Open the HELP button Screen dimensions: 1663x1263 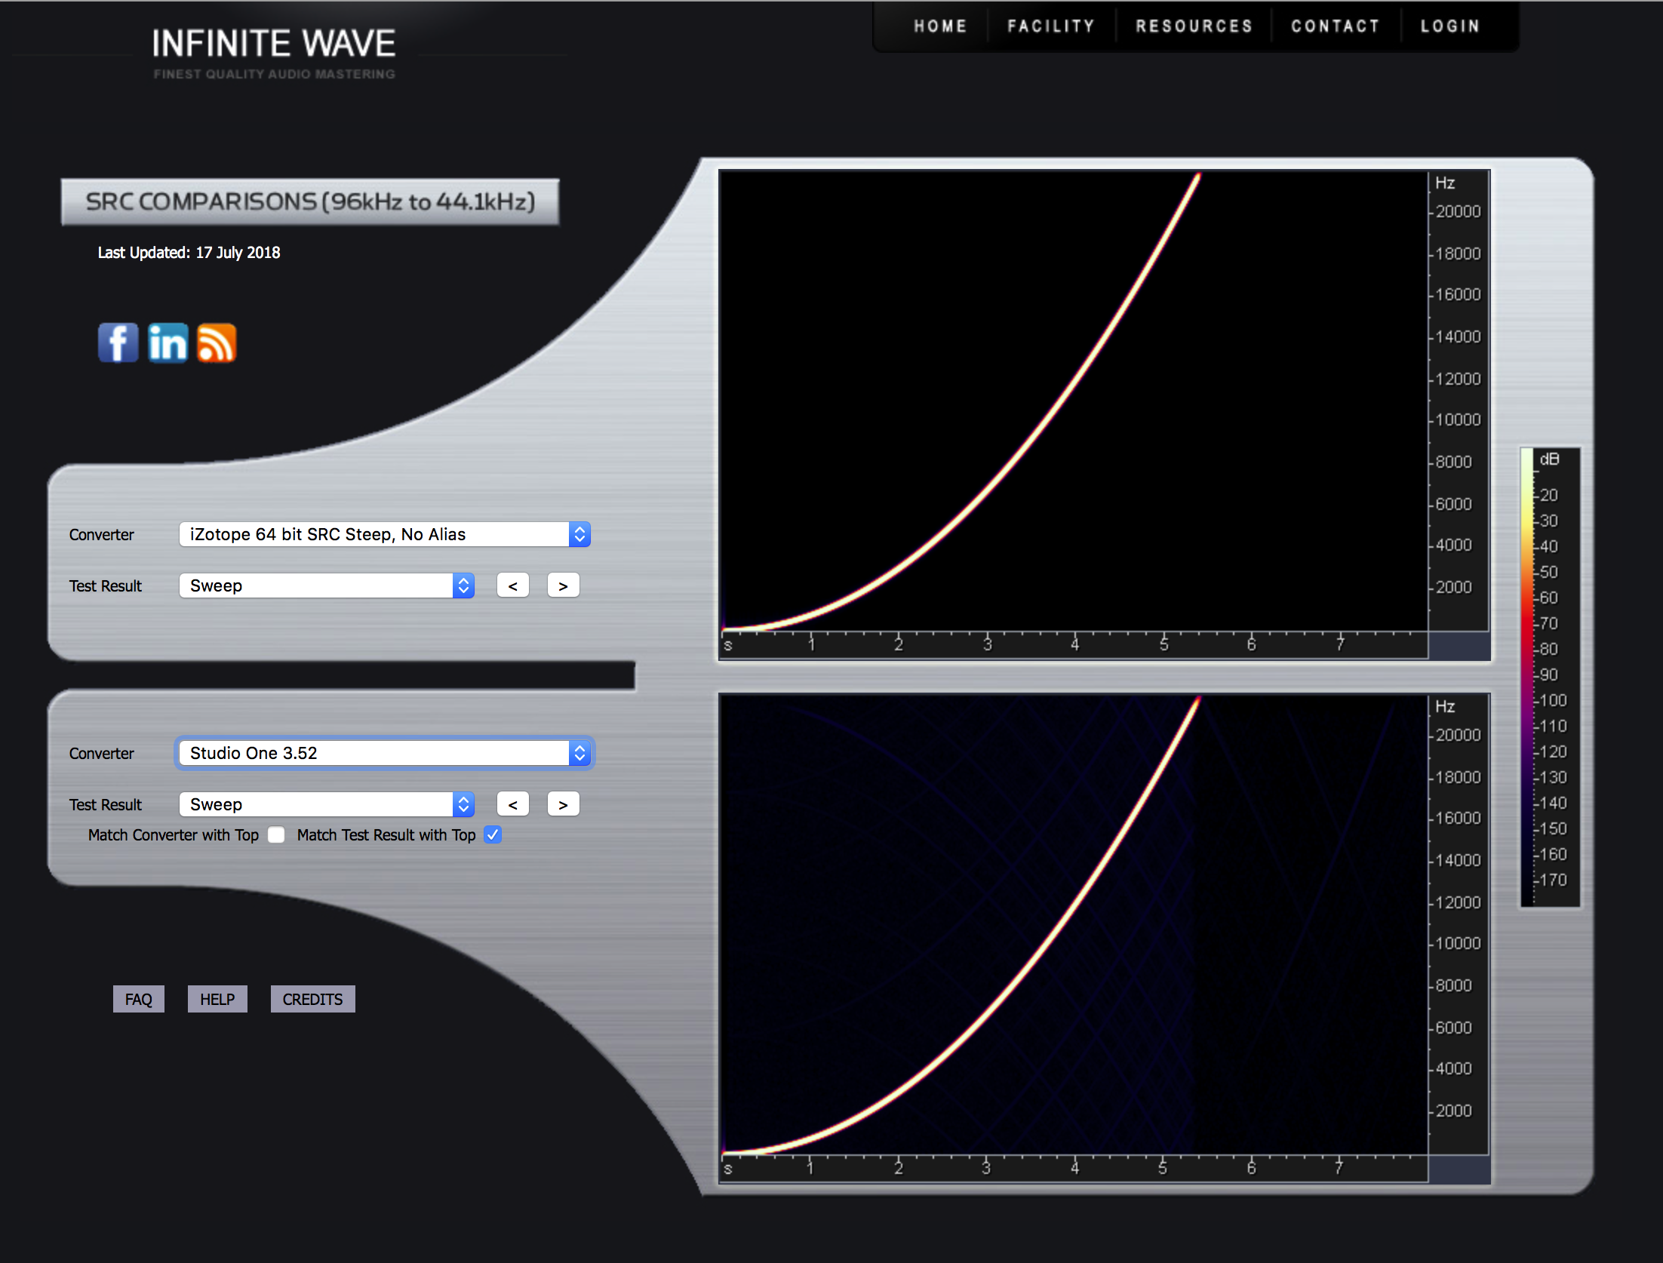point(217,1000)
